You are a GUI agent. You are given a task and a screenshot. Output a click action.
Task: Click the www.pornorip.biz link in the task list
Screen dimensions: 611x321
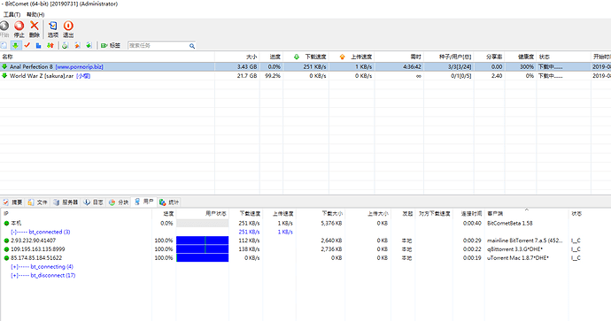click(x=80, y=67)
